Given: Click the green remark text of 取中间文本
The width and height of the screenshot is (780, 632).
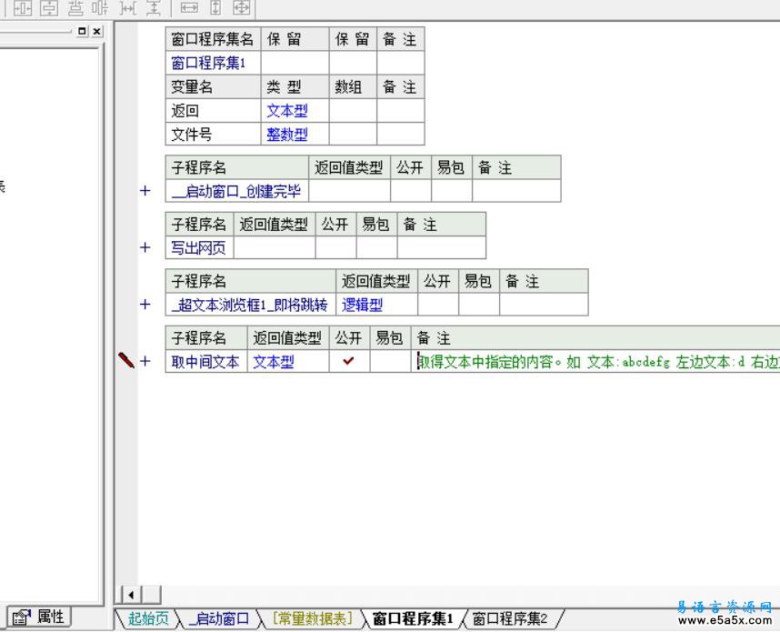Looking at the screenshot, I should 598,362.
